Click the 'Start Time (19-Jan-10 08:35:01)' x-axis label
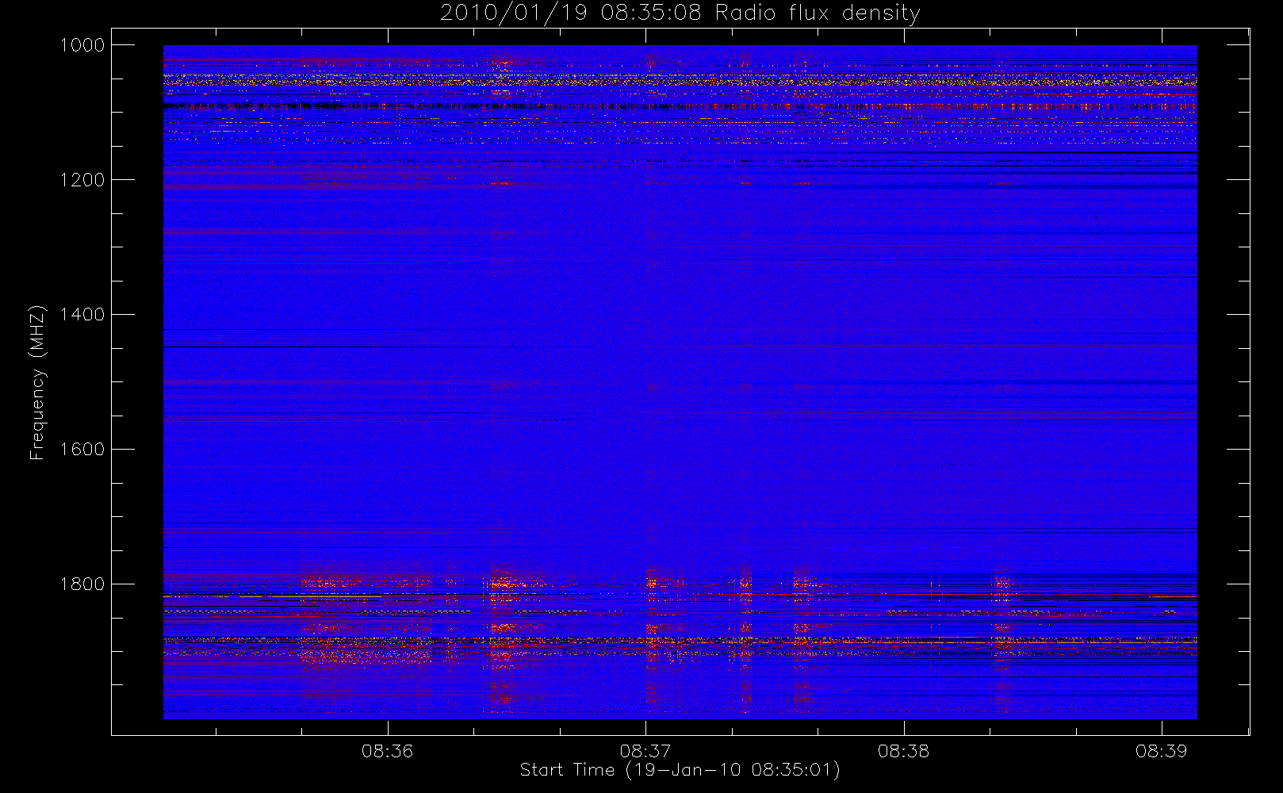Screen dimensions: 1283x793 point(680,769)
